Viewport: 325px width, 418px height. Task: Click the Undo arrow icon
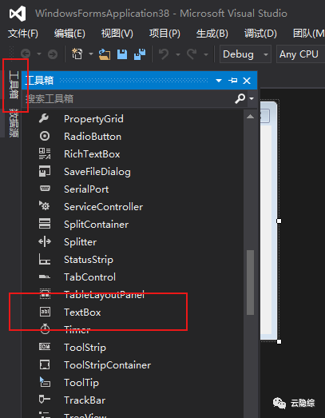(x=164, y=54)
